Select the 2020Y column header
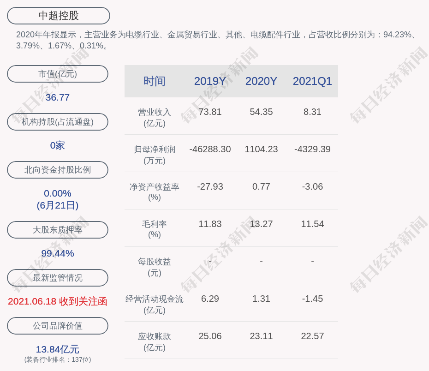429x371 pixels. click(x=261, y=81)
